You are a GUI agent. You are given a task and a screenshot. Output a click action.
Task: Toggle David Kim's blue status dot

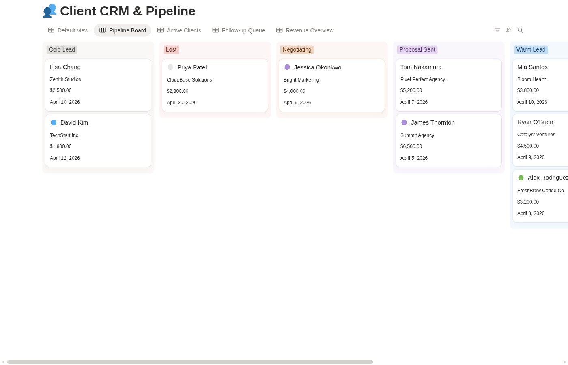tap(54, 122)
